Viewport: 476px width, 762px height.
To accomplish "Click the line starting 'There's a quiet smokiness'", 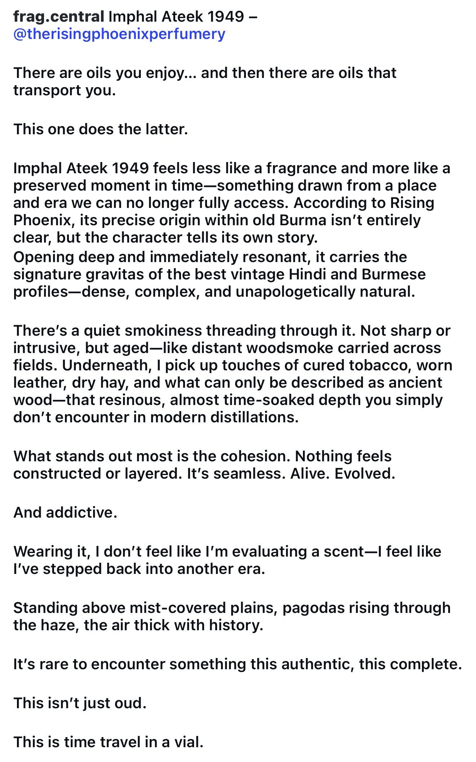I will 232,331.
